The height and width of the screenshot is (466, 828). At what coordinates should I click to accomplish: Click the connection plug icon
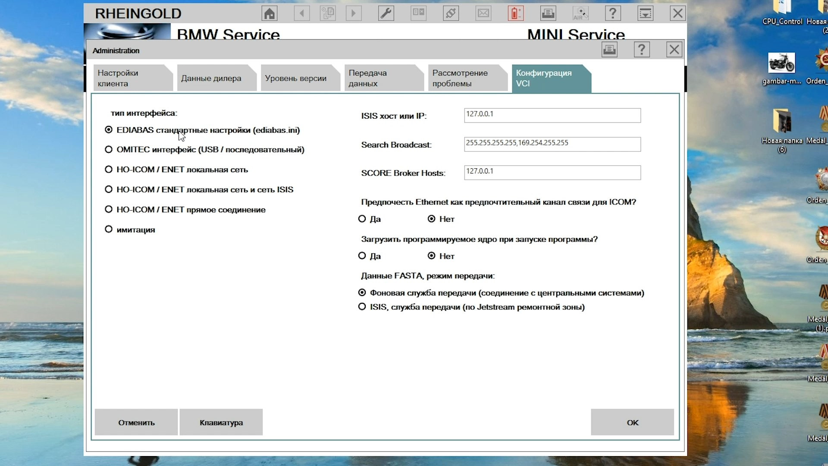tap(451, 13)
